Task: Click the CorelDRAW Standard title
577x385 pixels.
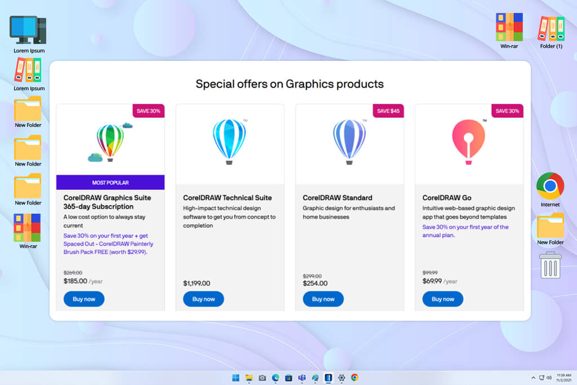Action: click(338, 198)
